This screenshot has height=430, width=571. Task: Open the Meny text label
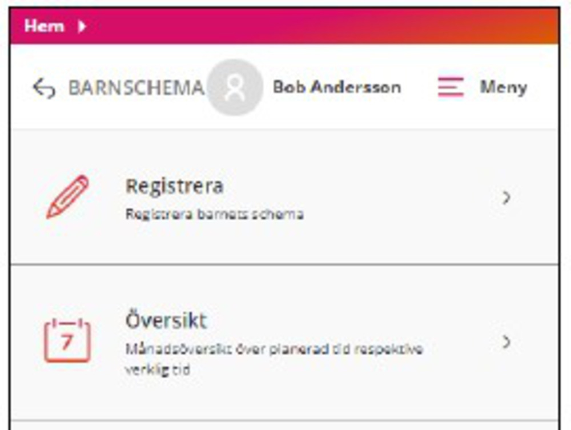pyautogui.click(x=503, y=87)
